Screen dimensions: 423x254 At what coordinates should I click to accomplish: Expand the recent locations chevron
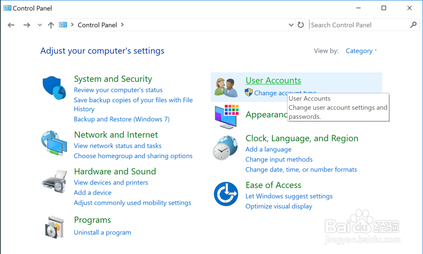pos(40,25)
